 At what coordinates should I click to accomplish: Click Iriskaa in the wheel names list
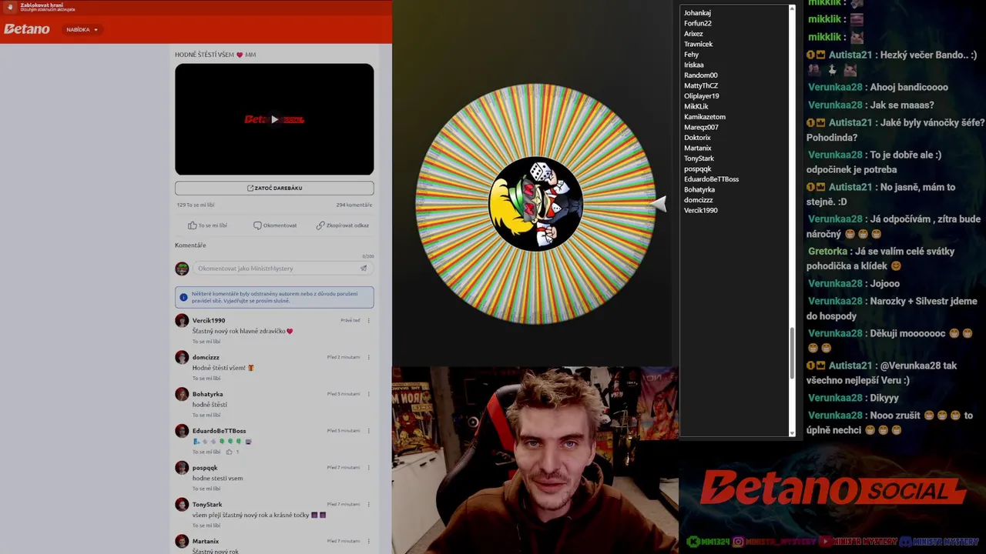[x=694, y=65]
